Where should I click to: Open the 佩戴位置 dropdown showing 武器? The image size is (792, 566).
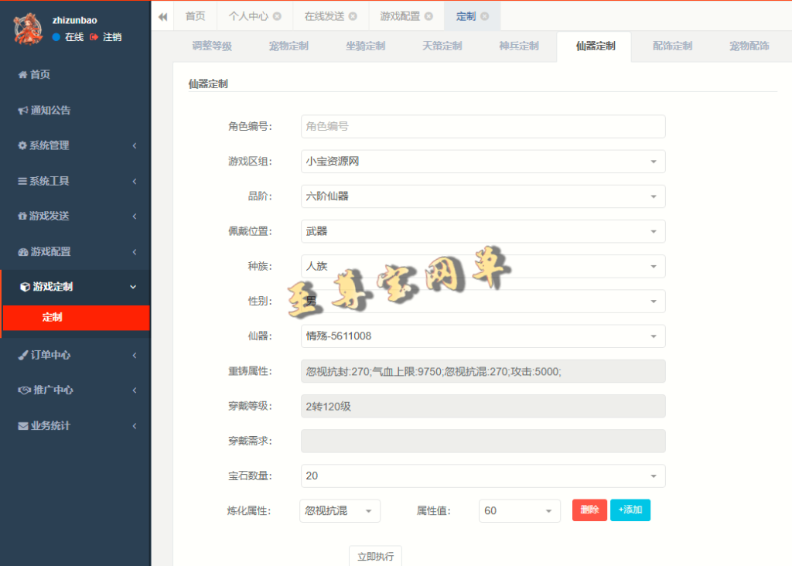click(x=483, y=231)
